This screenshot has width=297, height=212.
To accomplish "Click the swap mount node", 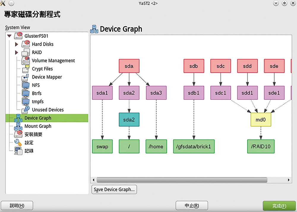I will tap(102, 146).
